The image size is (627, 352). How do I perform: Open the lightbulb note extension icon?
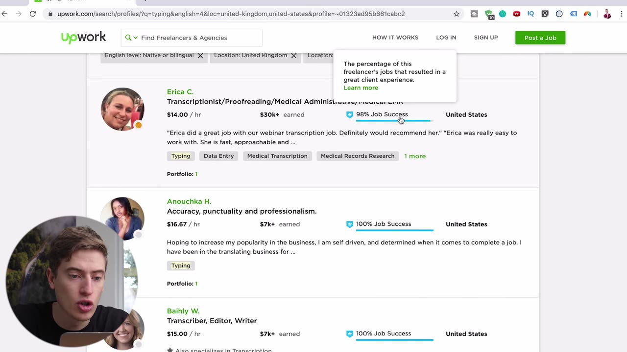(x=545, y=14)
